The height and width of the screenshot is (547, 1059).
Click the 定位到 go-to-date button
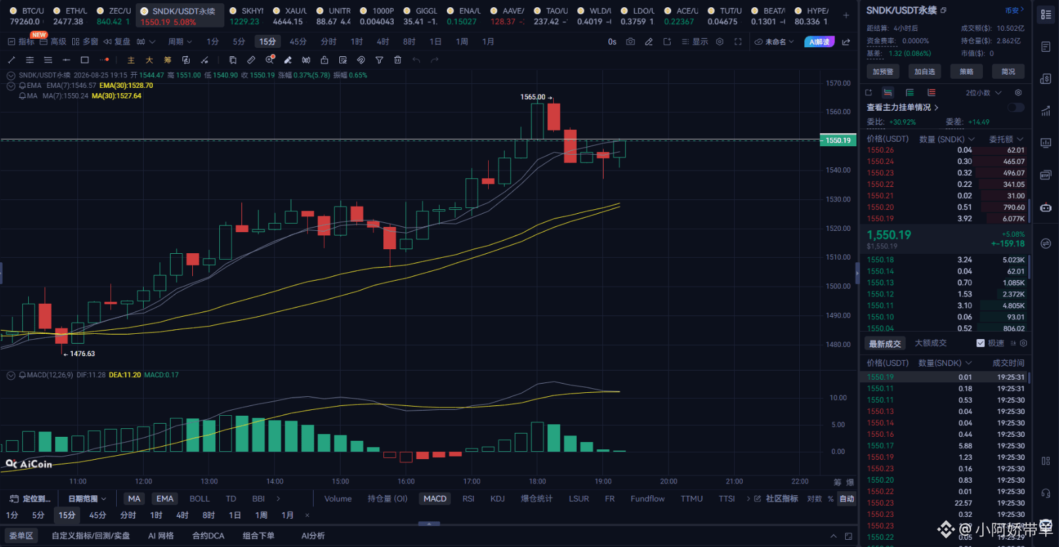click(x=30, y=498)
